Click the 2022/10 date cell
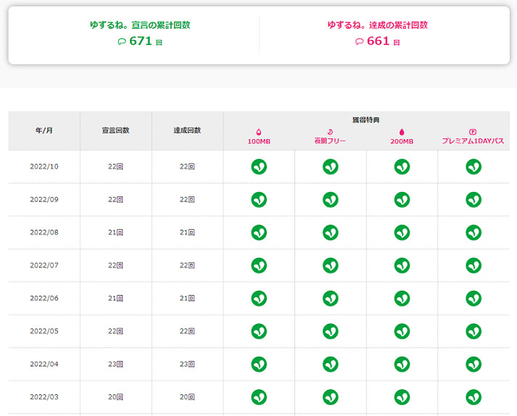 pyautogui.click(x=44, y=167)
